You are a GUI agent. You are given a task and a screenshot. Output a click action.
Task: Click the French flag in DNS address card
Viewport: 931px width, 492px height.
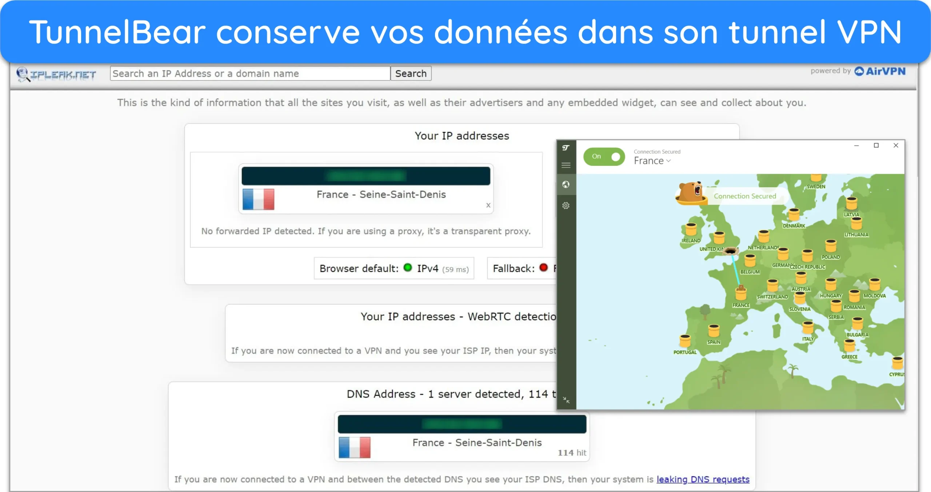coord(355,448)
